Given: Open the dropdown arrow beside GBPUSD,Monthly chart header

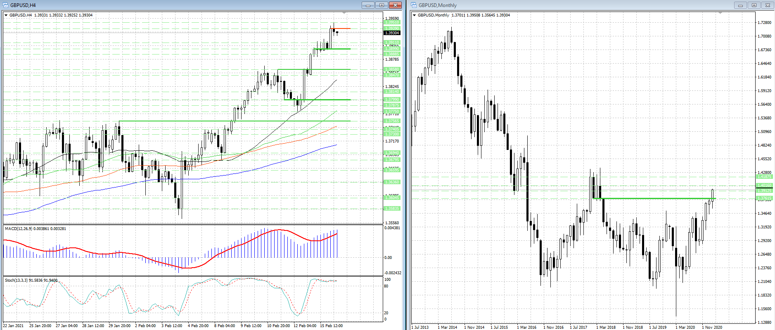Looking at the screenshot, I should 414,15.
